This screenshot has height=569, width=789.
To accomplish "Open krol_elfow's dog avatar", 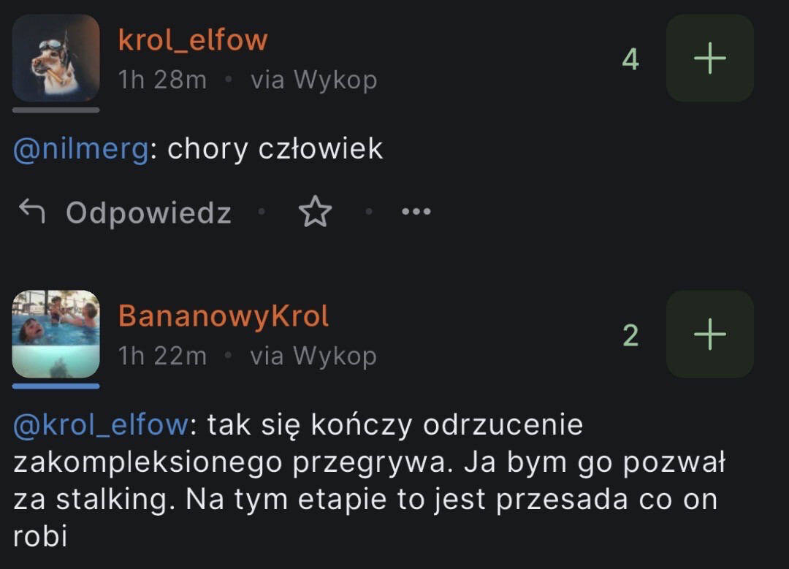I will tap(56, 58).
